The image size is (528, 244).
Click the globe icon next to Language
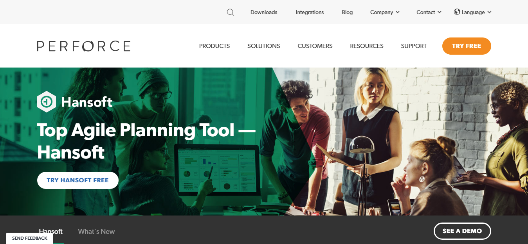pos(457,12)
